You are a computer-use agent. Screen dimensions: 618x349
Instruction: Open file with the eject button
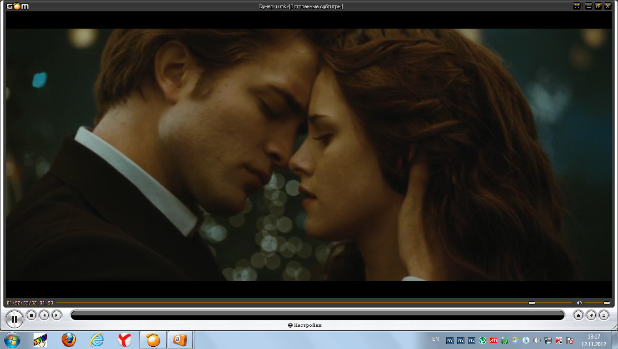(x=578, y=315)
